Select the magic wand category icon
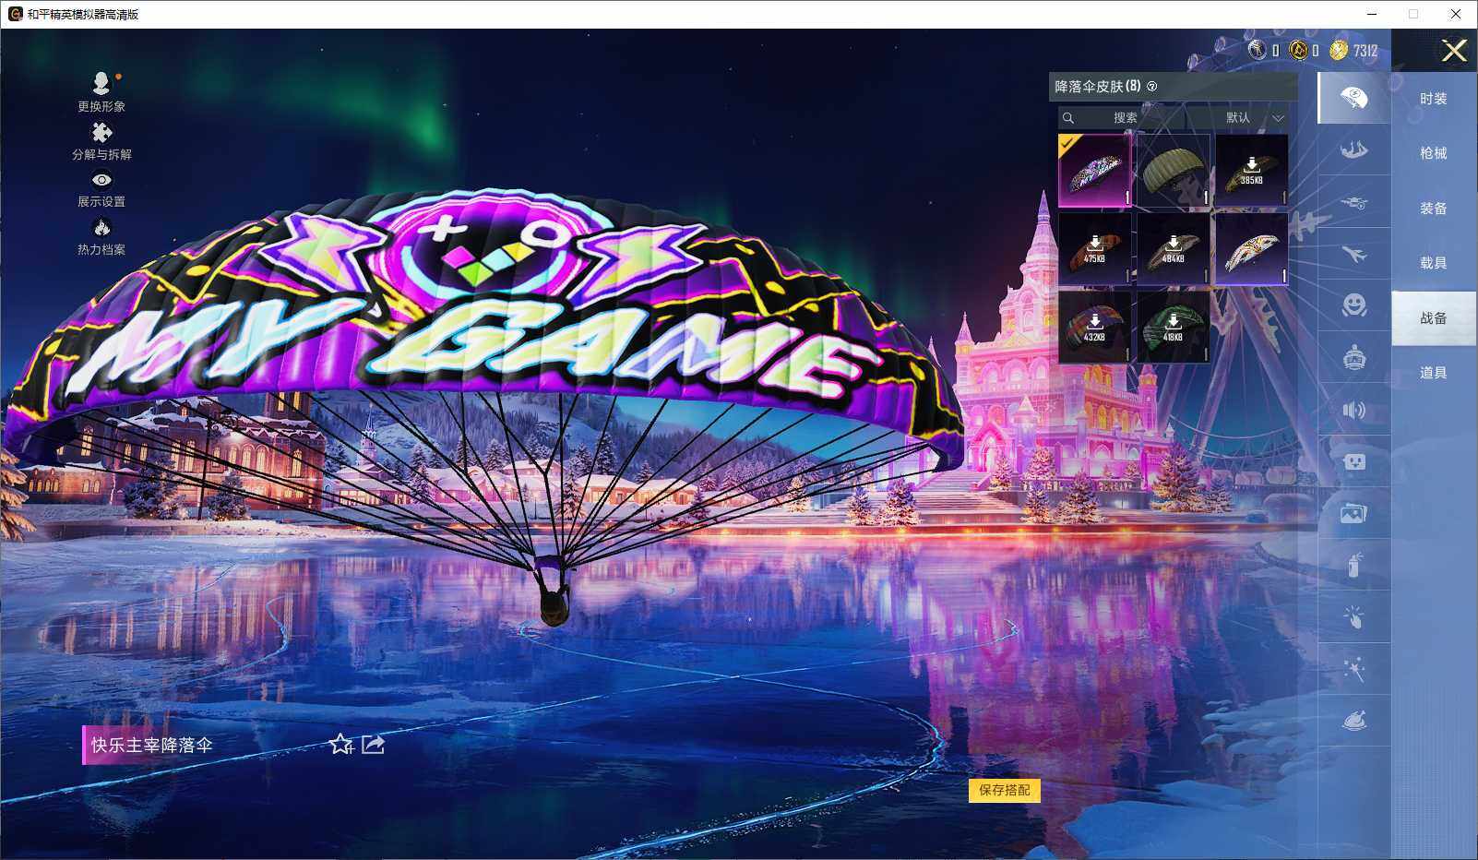Screen dimensions: 1478x860 coord(1353,669)
